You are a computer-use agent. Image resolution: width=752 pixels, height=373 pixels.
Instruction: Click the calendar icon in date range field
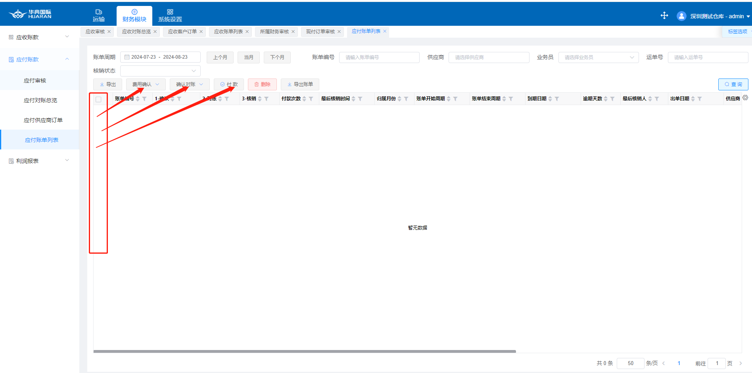(127, 57)
